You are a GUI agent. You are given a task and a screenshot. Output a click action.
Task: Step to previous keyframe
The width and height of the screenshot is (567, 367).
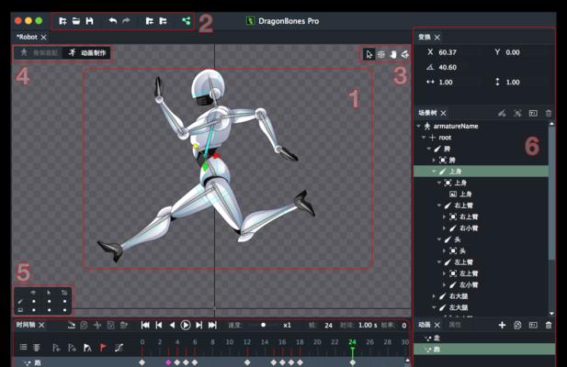point(159,325)
